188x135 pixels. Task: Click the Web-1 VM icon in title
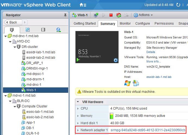point(74,15)
